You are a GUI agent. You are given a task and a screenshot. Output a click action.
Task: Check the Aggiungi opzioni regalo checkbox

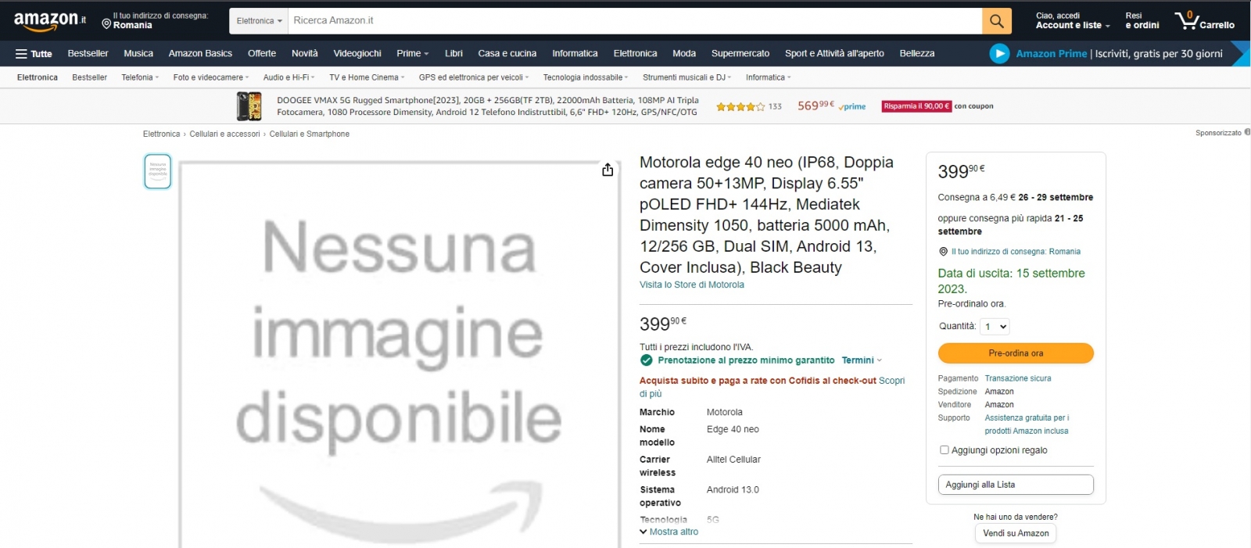pos(944,450)
